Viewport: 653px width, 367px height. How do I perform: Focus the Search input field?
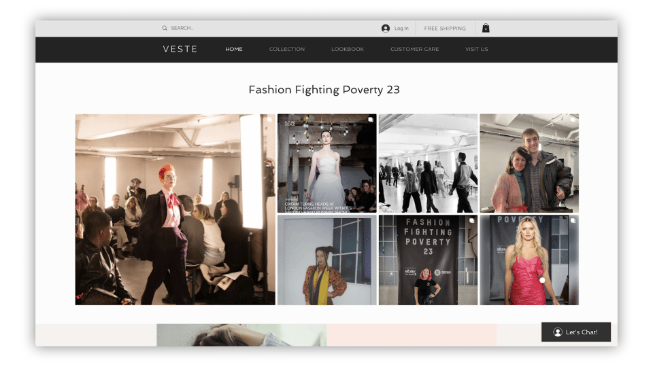coord(204,29)
